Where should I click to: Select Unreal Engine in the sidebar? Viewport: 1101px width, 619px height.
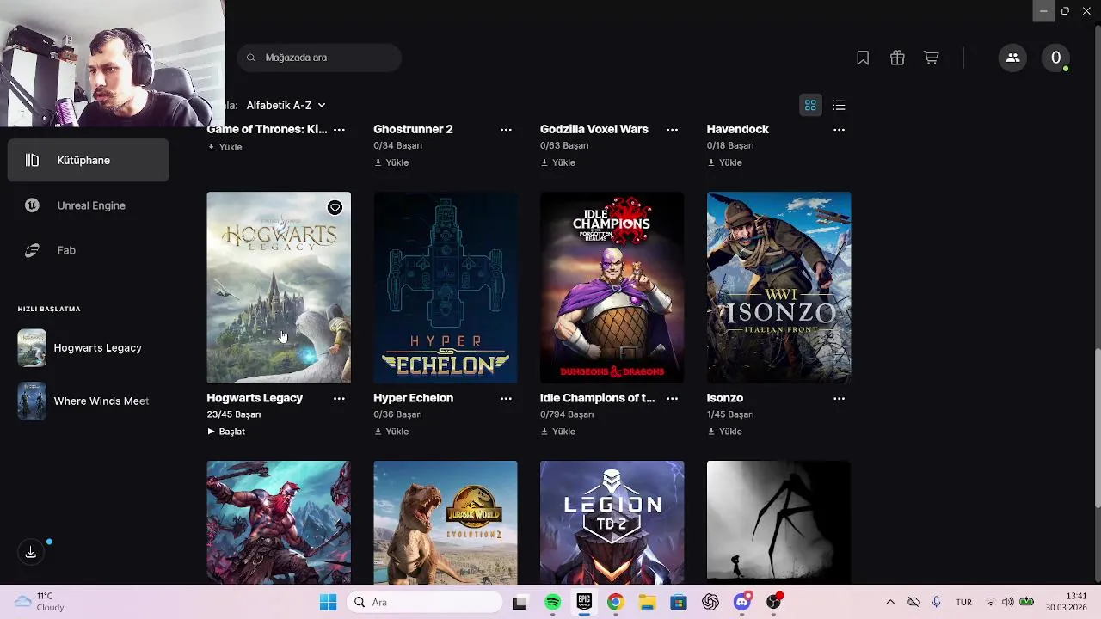click(x=89, y=205)
